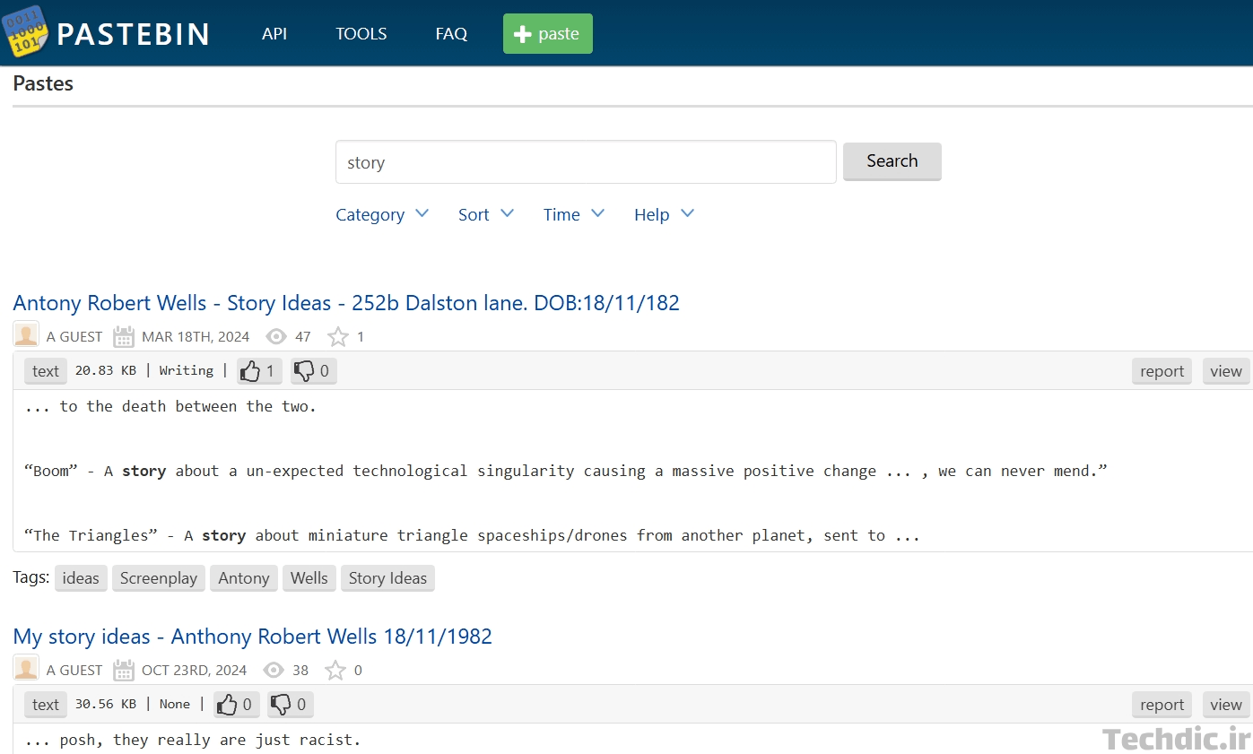Click the 'text' syntax button on 30.56 KB paste

pyautogui.click(x=46, y=705)
